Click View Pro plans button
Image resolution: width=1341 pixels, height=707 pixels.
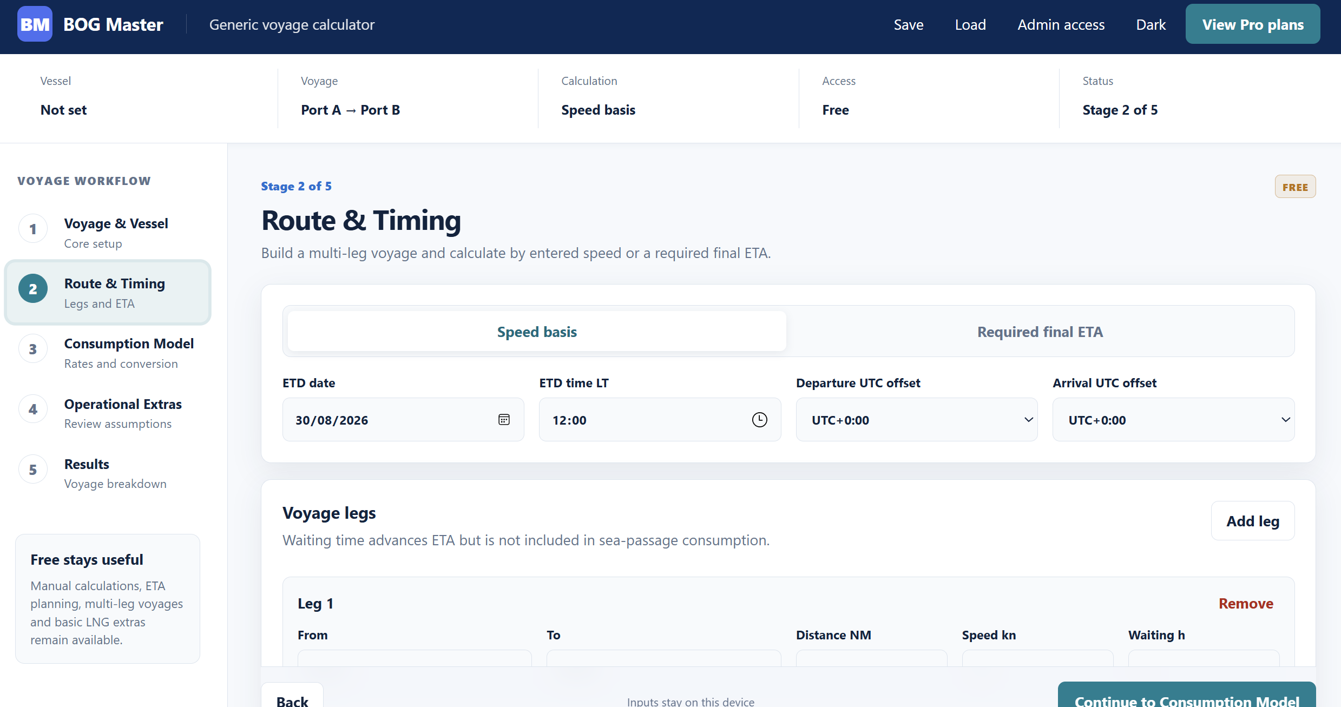tap(1253, 24)
